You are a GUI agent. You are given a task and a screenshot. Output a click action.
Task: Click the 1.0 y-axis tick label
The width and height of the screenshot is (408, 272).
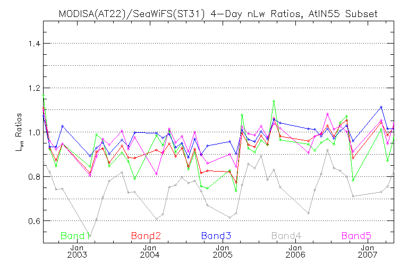coord(35,132)
